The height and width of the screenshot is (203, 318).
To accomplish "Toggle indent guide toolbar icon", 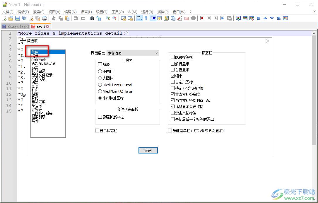I will click(153, 18).
